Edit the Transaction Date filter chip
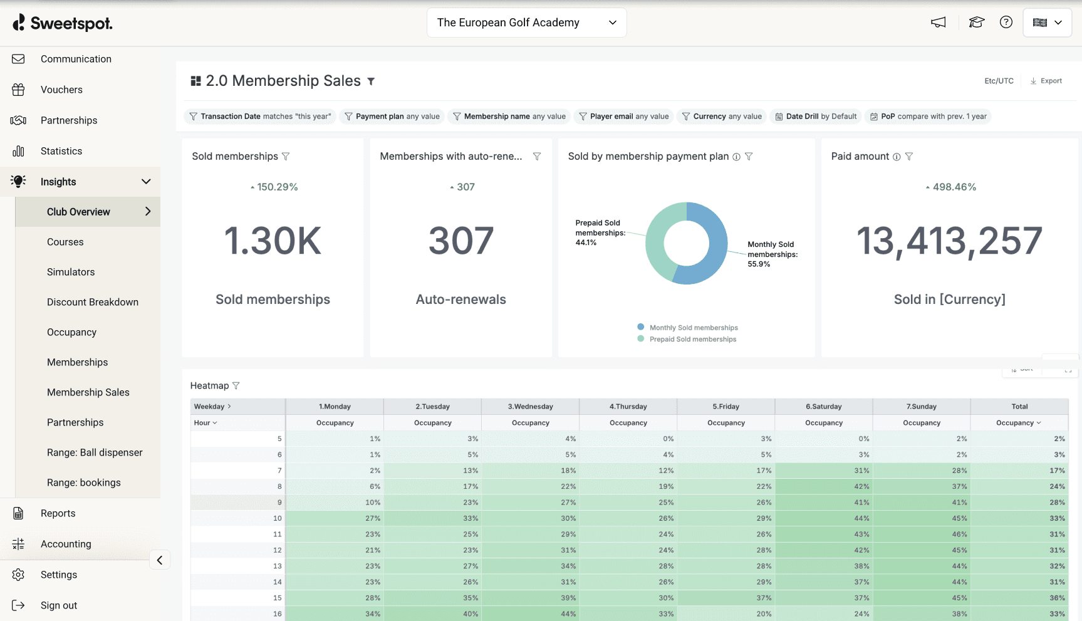 click(260, 117)
